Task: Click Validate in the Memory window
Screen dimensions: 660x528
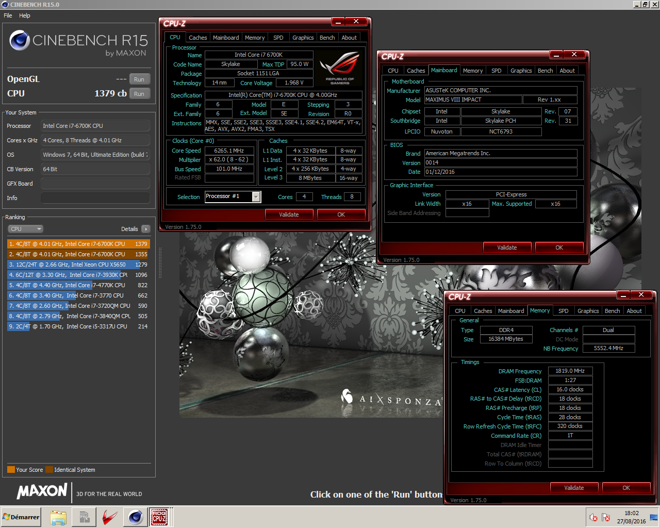Action: (x=574, y=488)
